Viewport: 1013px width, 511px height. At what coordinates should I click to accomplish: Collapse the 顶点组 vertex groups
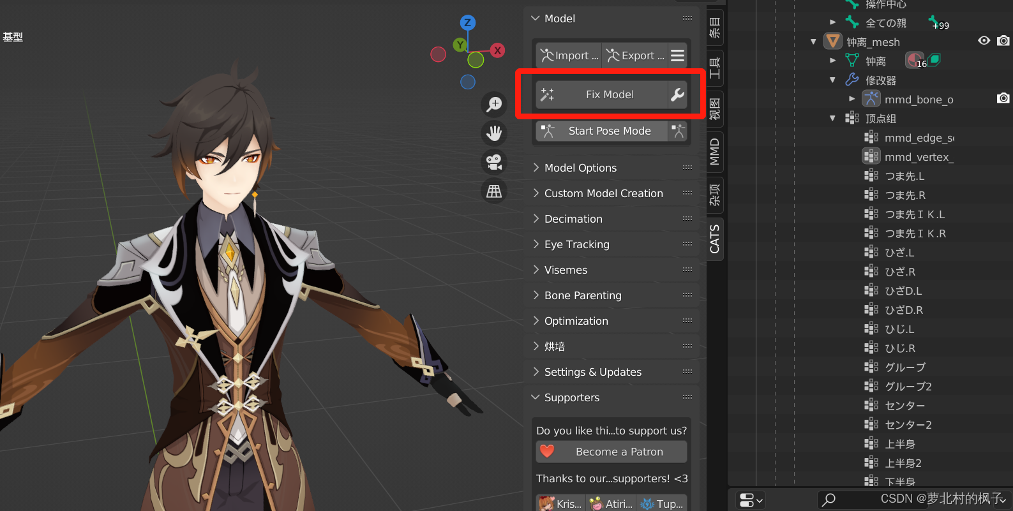point(832,118)
